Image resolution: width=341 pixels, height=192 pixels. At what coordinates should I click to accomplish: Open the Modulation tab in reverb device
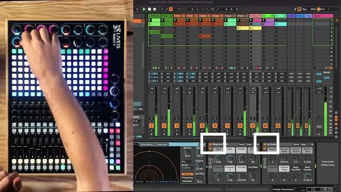[x=147, y=144]
